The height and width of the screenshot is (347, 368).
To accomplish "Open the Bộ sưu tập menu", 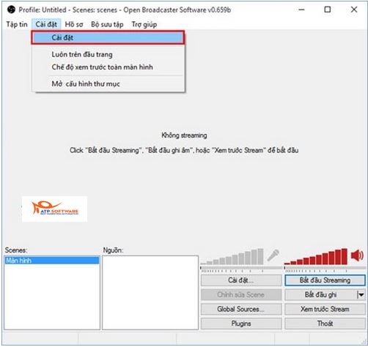I will [x=107, y=24].
